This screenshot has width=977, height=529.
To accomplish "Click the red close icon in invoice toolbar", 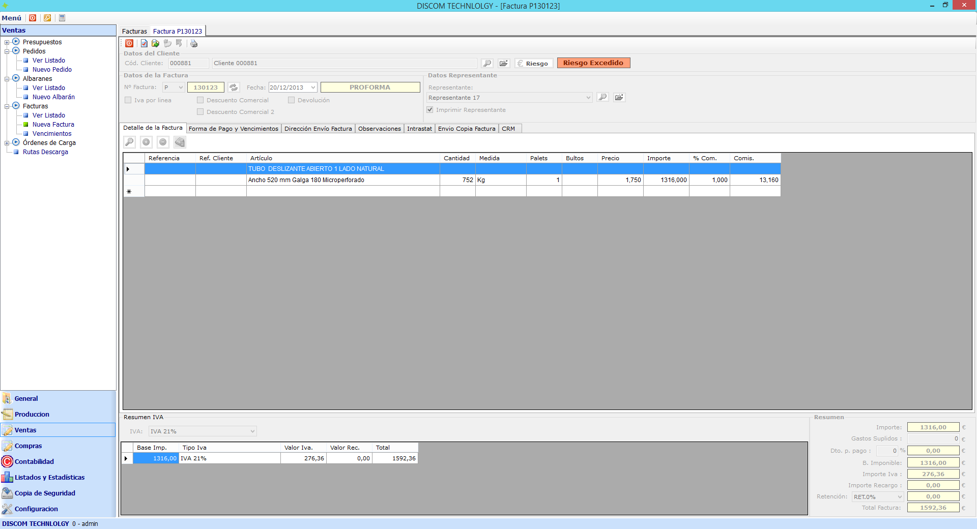I will pos(129,44).
